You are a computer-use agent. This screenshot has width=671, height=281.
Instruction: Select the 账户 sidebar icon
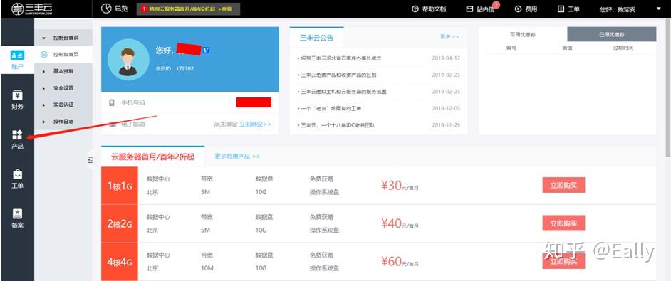point(17,55)
